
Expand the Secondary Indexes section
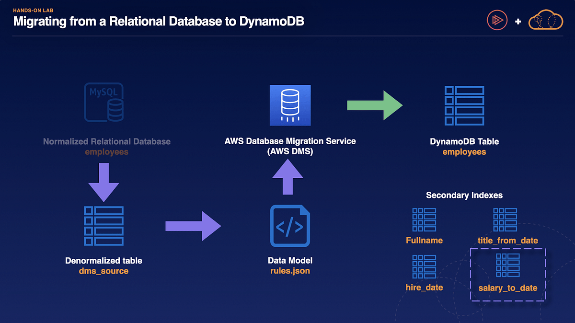point(464,195)
